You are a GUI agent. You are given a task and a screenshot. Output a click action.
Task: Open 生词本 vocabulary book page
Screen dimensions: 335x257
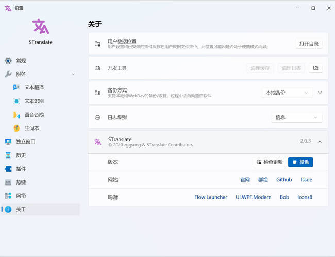(x=31, y=128)
